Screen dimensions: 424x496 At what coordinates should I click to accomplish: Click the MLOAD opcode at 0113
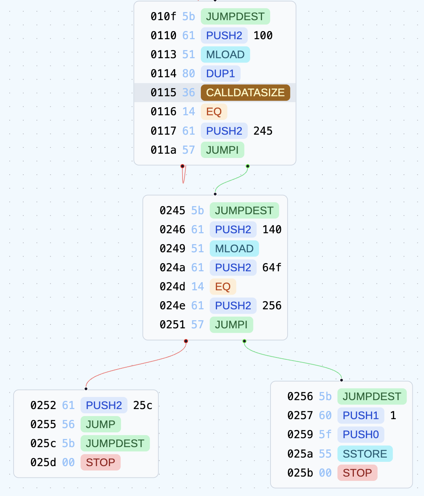coord(225,55)
